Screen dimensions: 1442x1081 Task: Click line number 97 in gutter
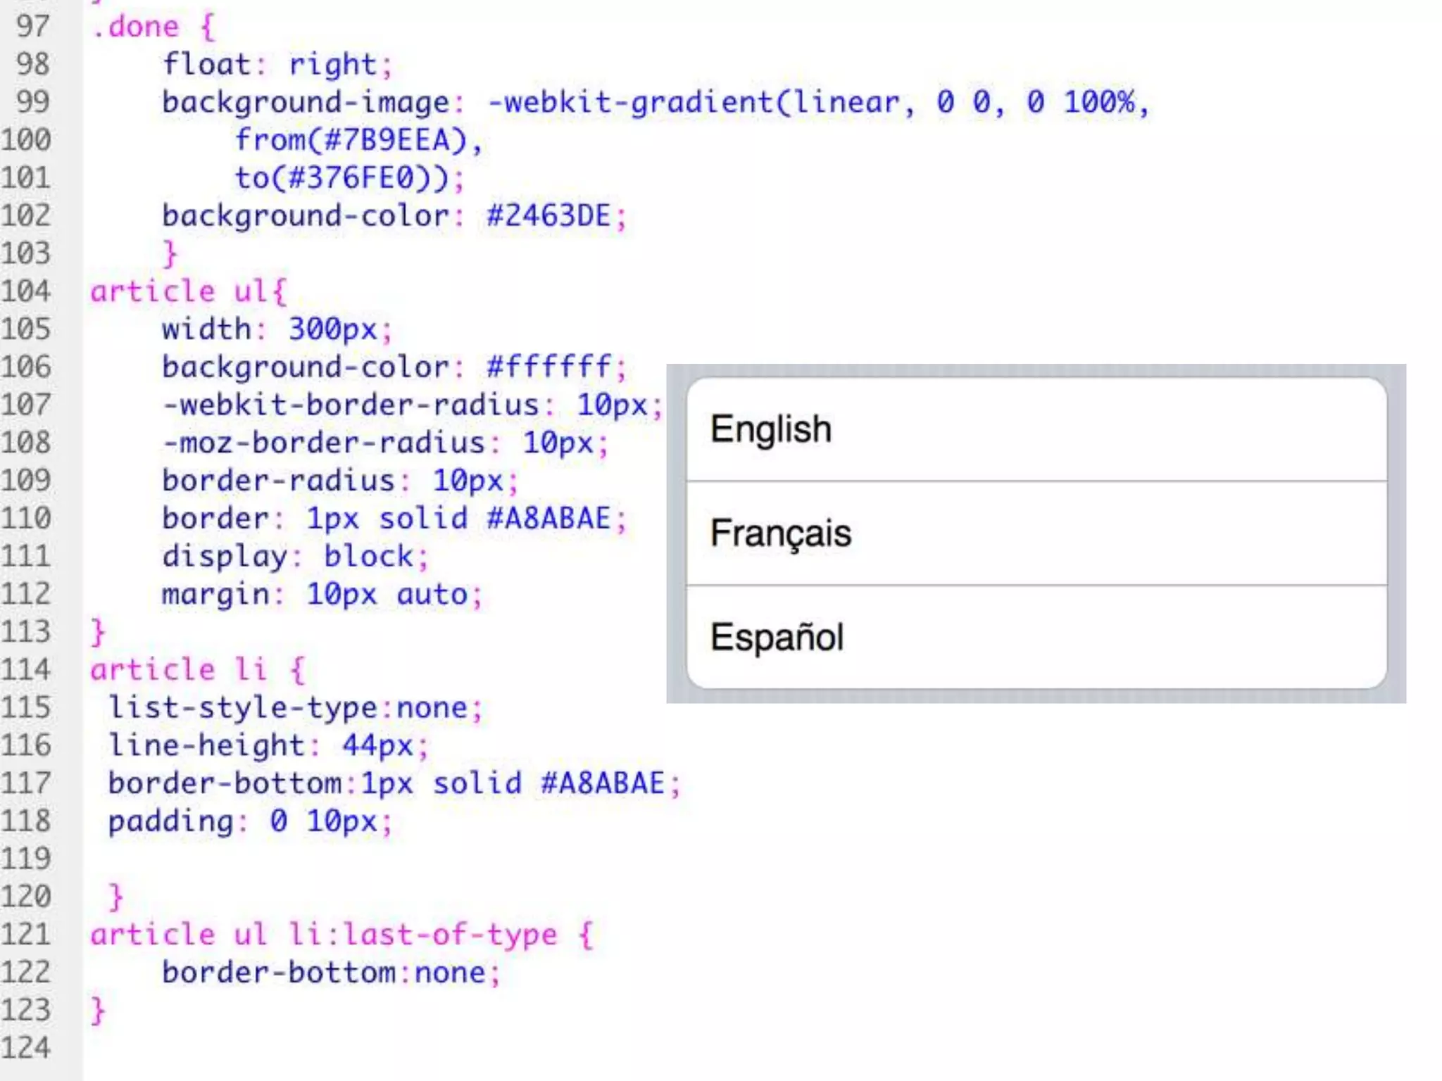pos(32,27)
